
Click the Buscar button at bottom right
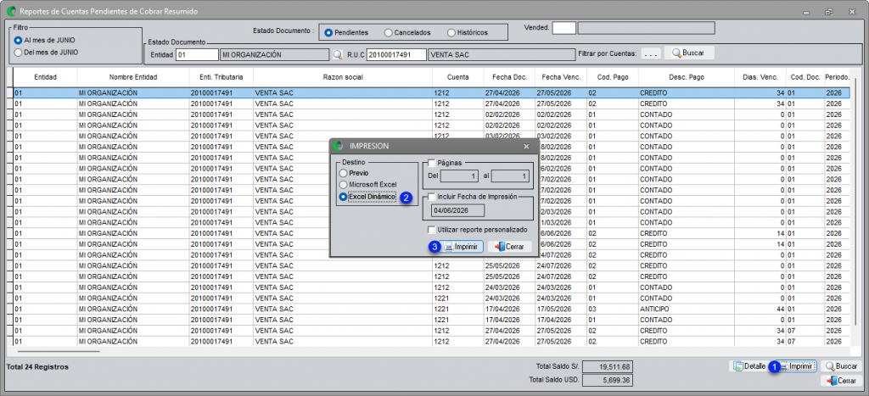coord(841,366)
